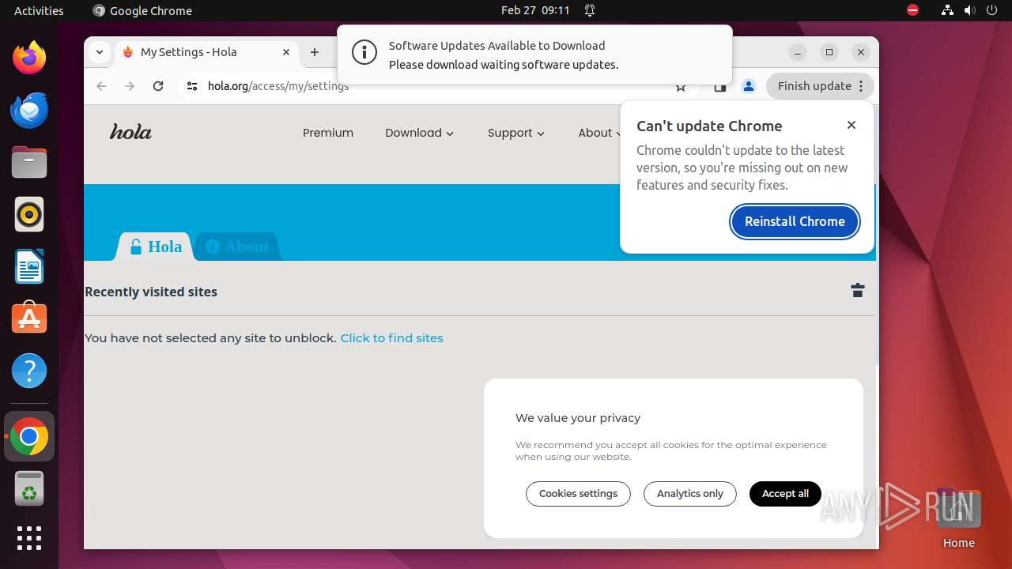Open the Help dock icon
The height and width of the screenshot is (569, 1012).
29,371
